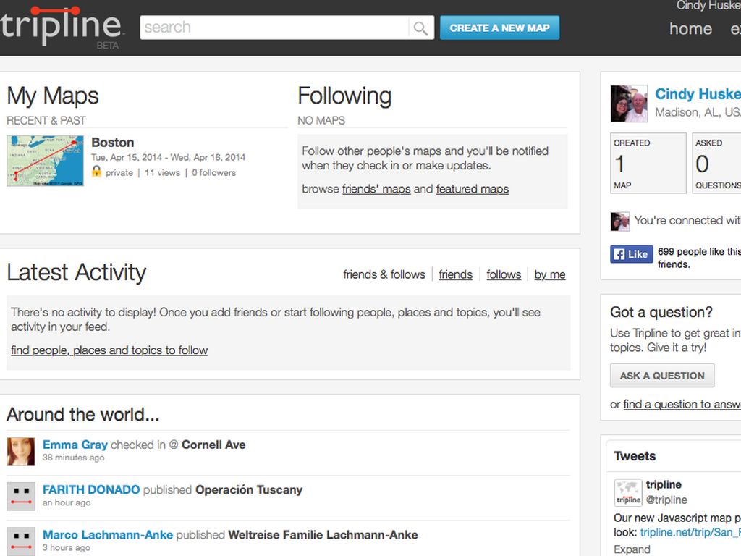Image resolution: width=741 pixels, height=556 pixels.
Task: Click the Tripline avatar in Tweets
Action: coord(628,492)
